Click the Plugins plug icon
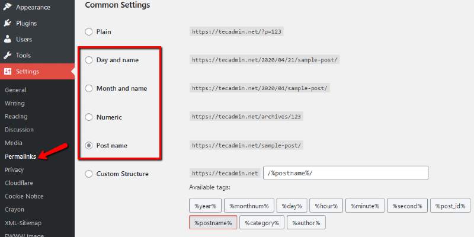 click(8, 23)
